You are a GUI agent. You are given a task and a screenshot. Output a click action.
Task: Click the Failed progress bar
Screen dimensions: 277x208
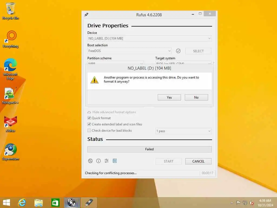(x=149, y=149)
